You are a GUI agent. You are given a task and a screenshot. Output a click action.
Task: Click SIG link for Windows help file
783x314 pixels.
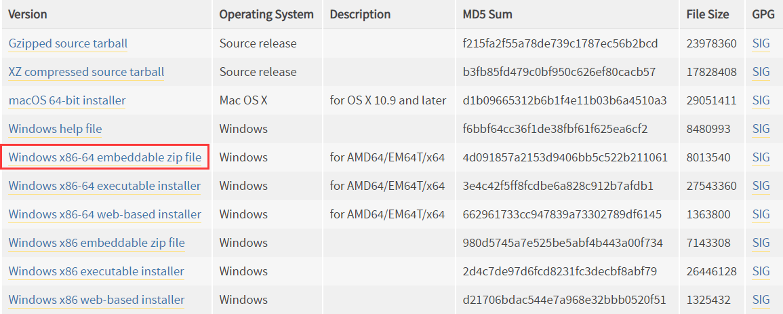click(761, 129)
